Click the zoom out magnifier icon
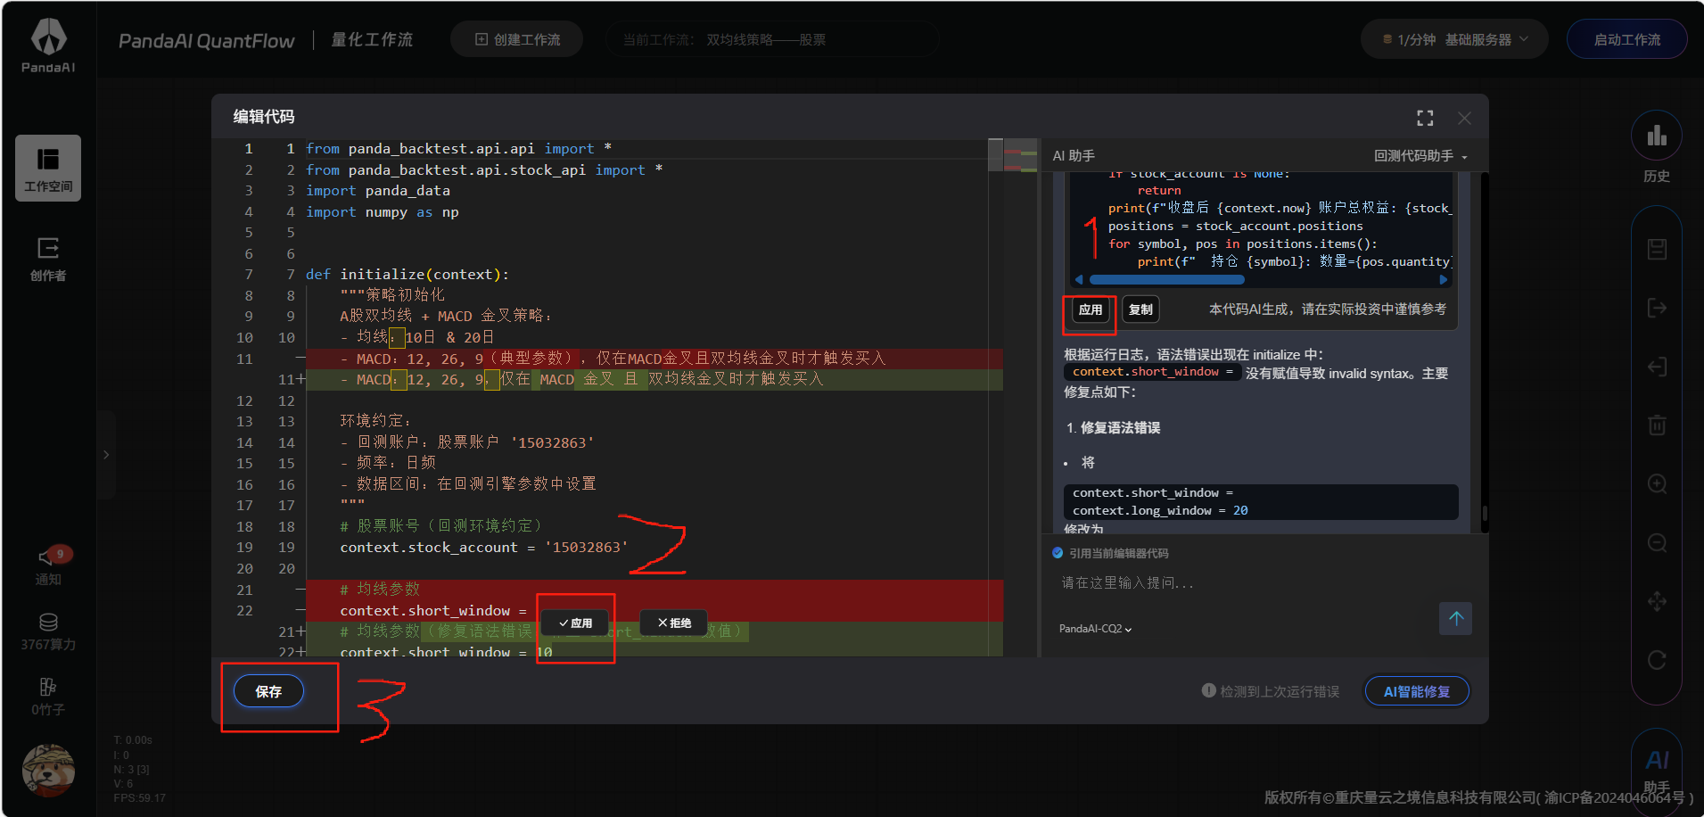Screen dimensions: 1704x817 point(1657,542)
